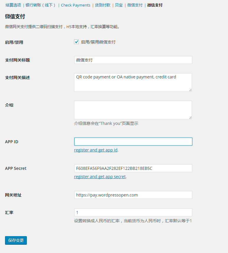Open the 货到付款 payment settings

(x=103, y=5)
